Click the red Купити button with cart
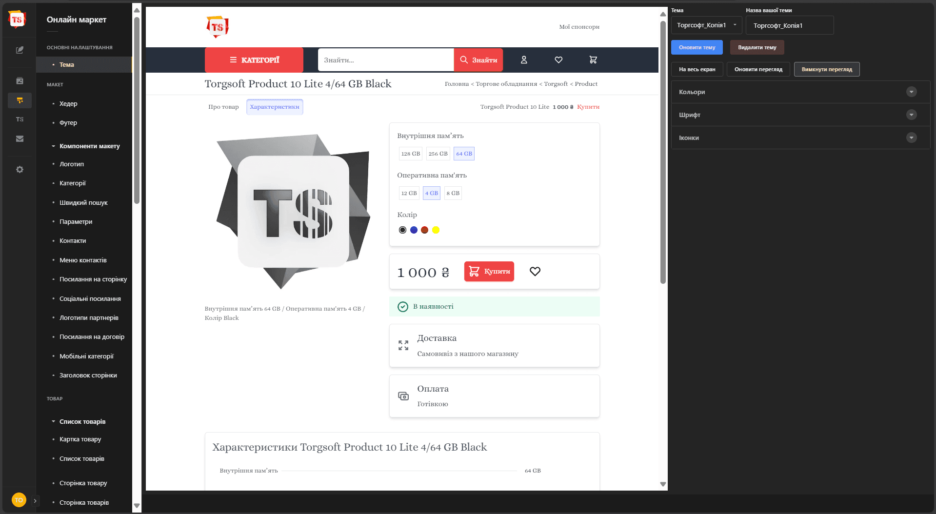The image size is (936, 514). click(x=489, y=272)
